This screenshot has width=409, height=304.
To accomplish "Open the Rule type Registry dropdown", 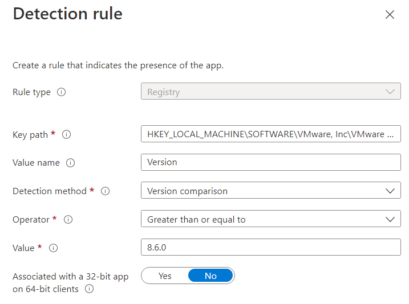I will point(270,92).
